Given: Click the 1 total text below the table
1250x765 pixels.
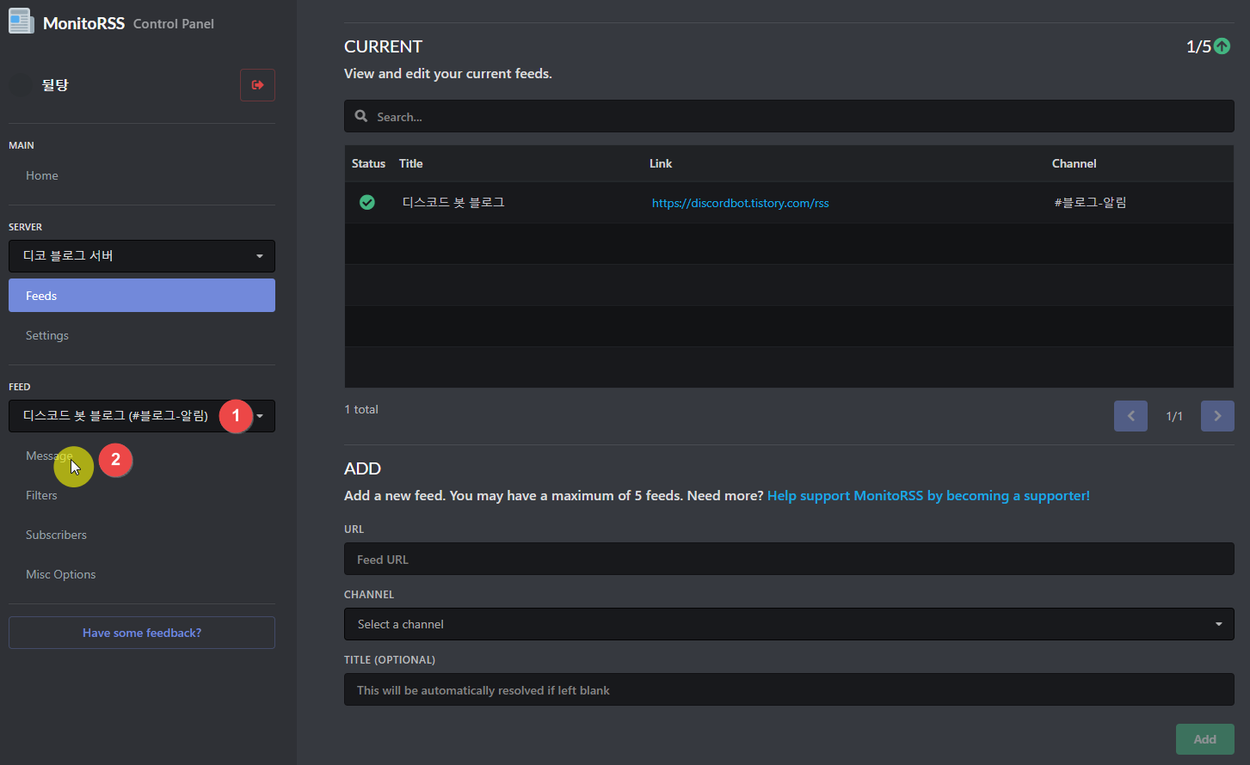Looking at the screenshot, I should pyautogui.click(x=361, y=409).
